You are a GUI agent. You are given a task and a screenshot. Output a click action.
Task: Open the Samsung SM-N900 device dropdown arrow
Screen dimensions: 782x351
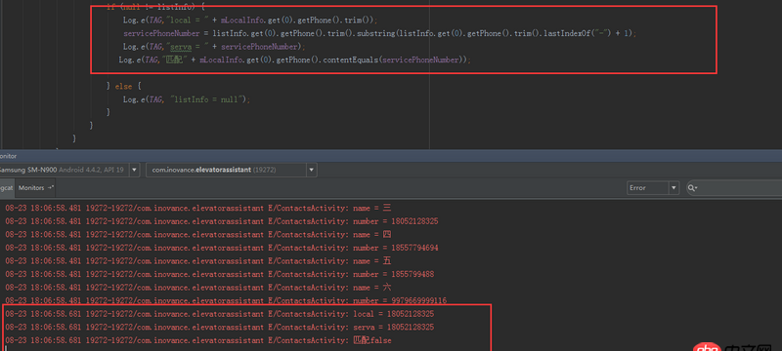point(134,170)
